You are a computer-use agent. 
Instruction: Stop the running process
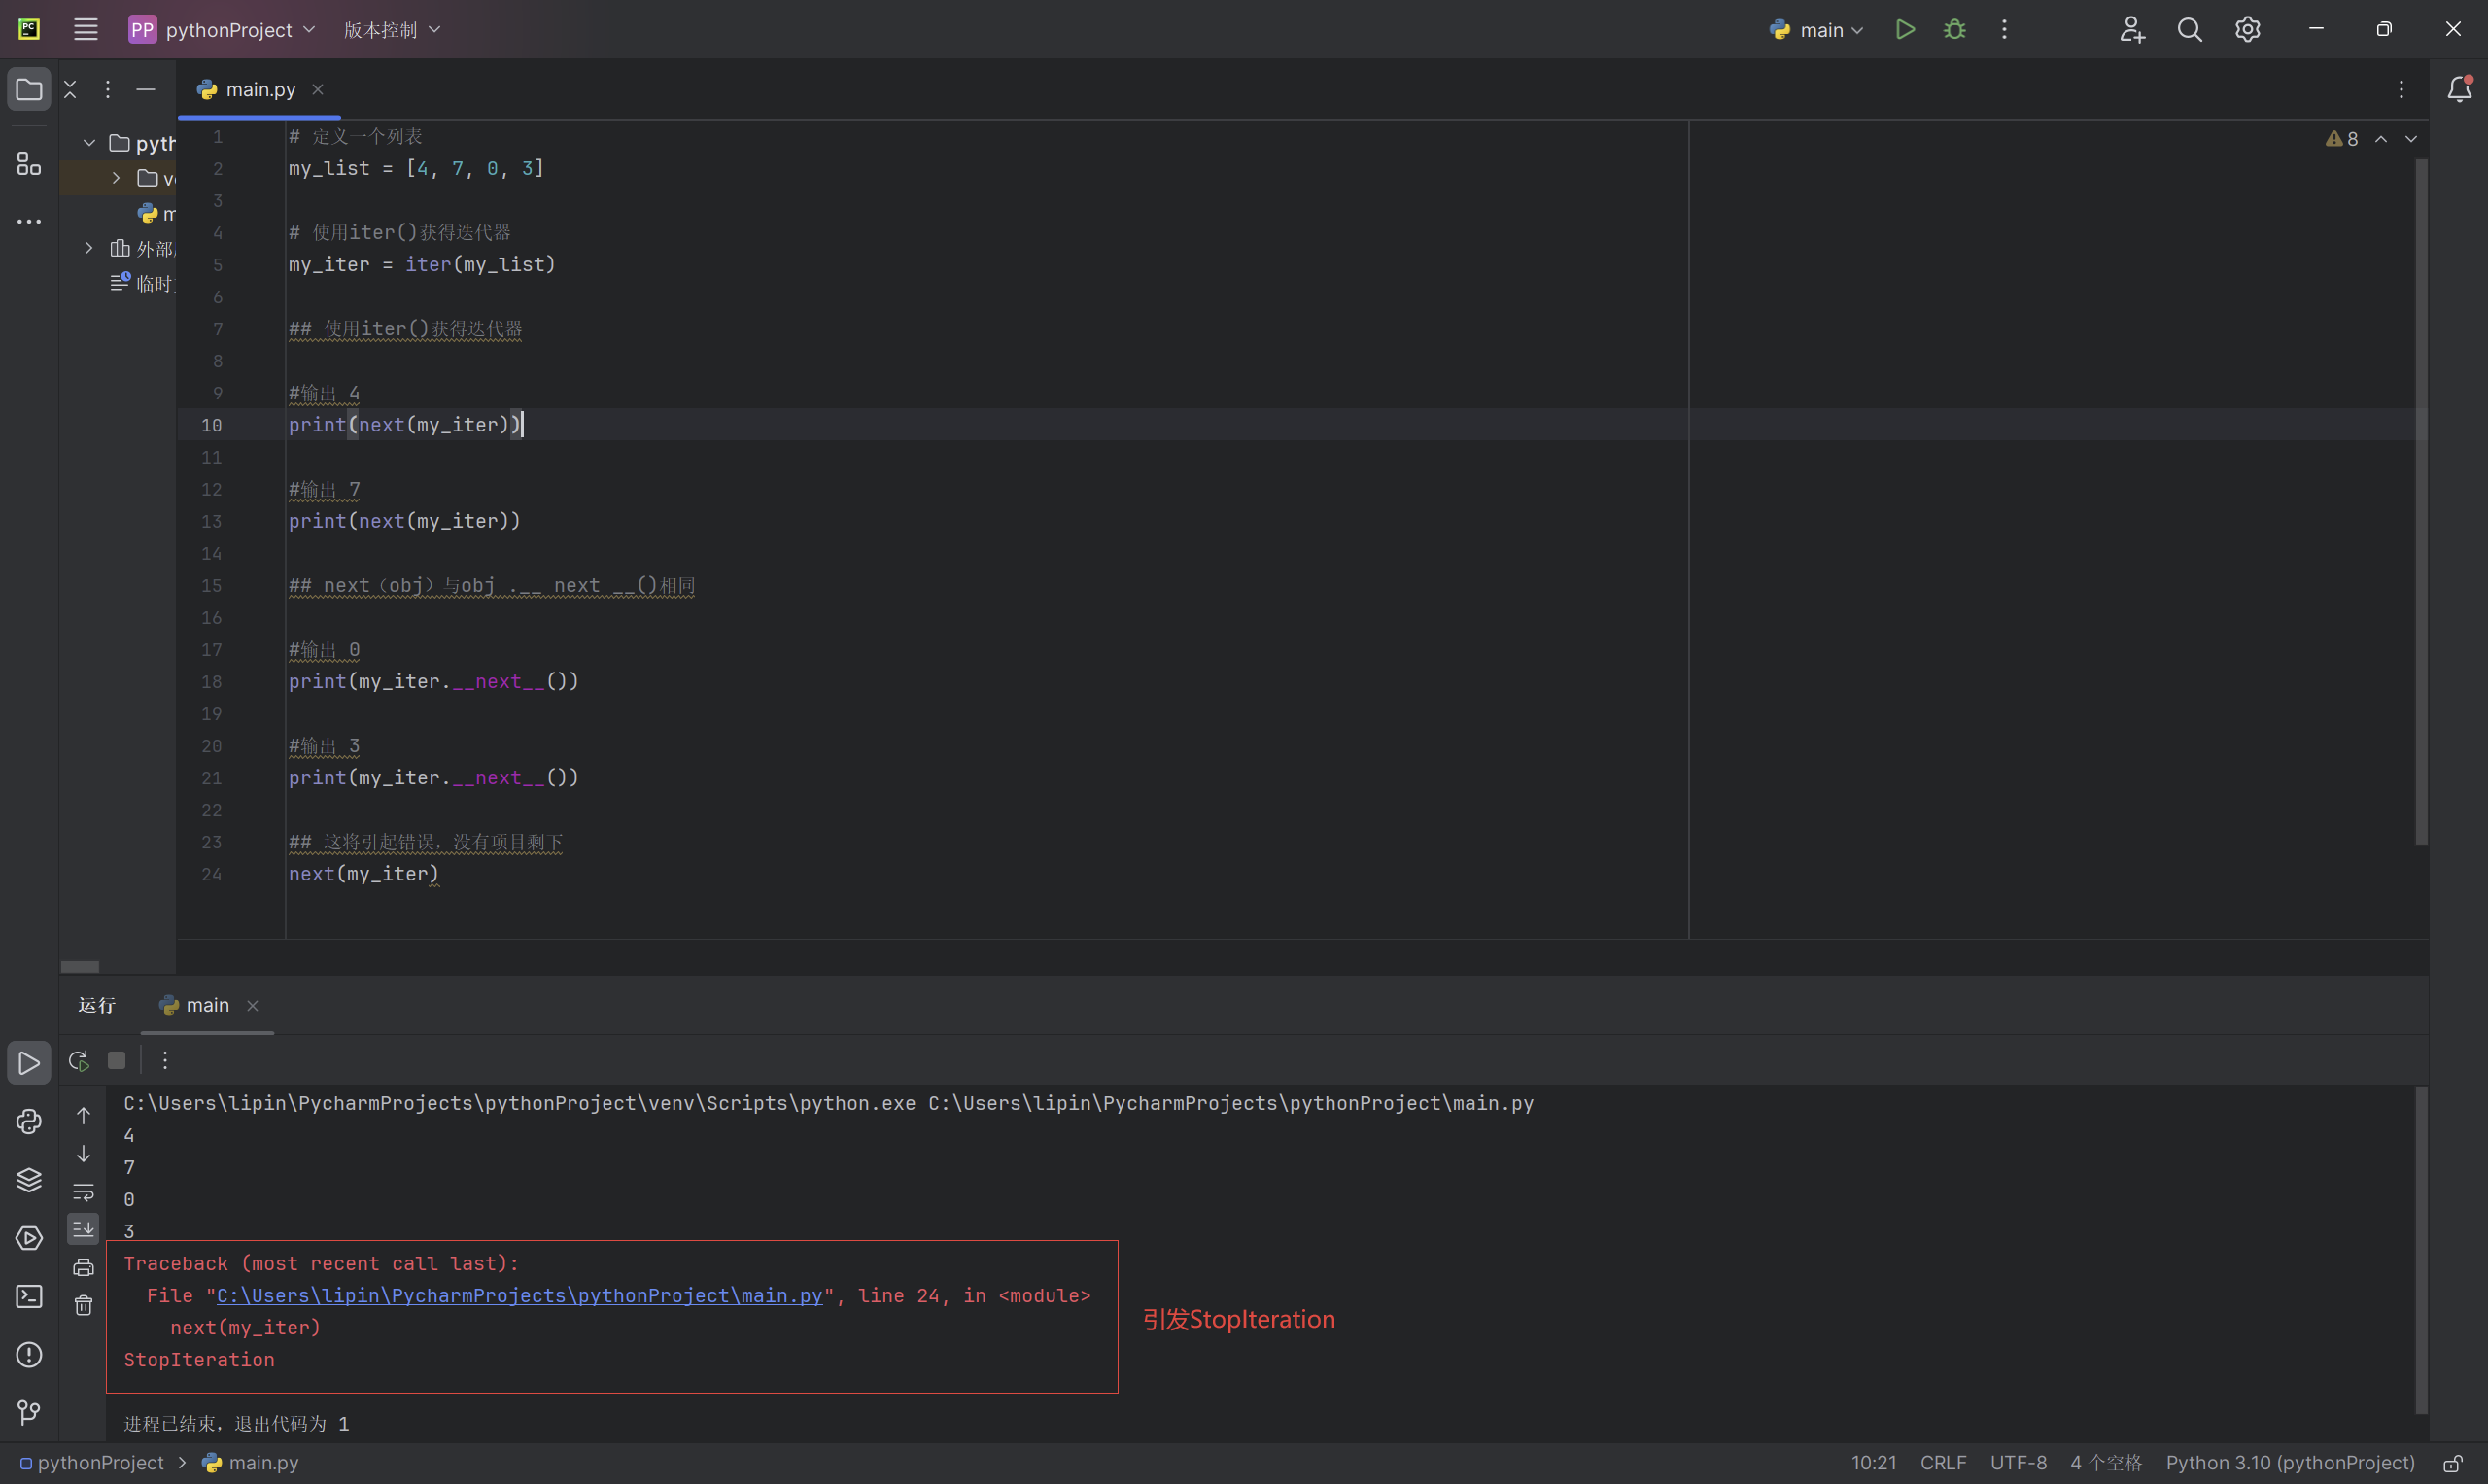coord(117,1060)
